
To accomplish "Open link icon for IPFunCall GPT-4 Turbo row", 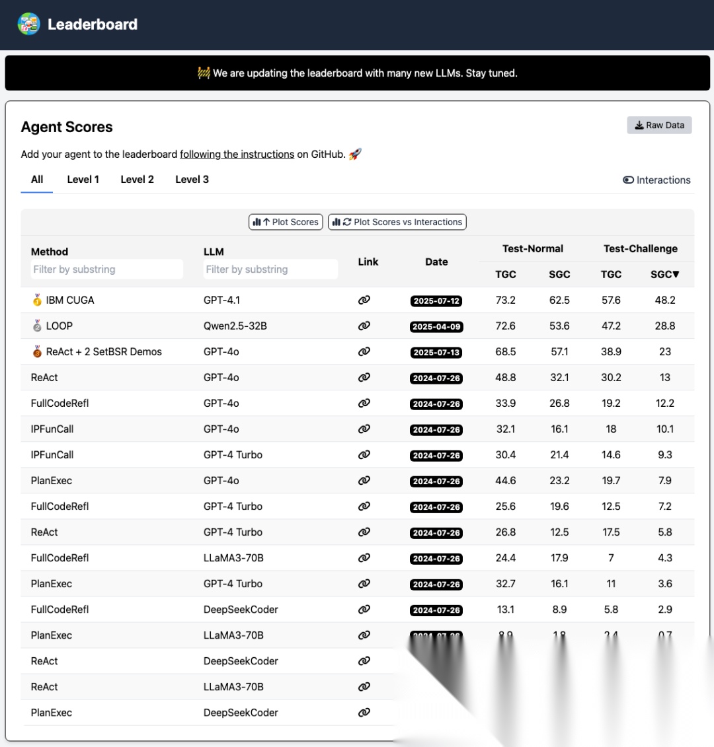I will click(x=364, y=454).
